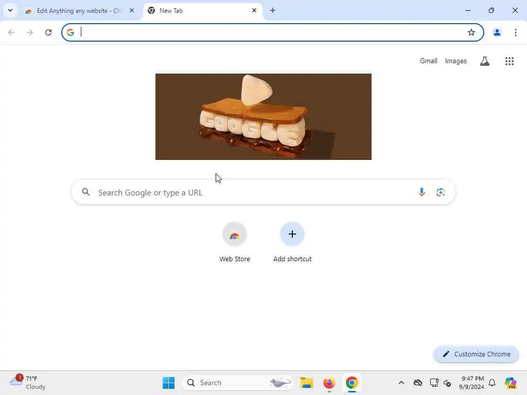Open the notifications bell

pyautogui.click(x=492, y=383)
